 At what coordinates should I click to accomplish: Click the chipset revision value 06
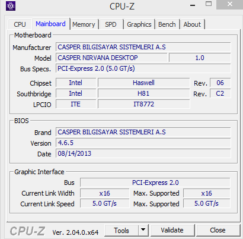220,83
